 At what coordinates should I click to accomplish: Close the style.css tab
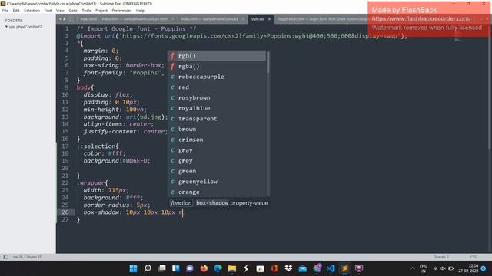pyautogui.click(x=269, y=19)
